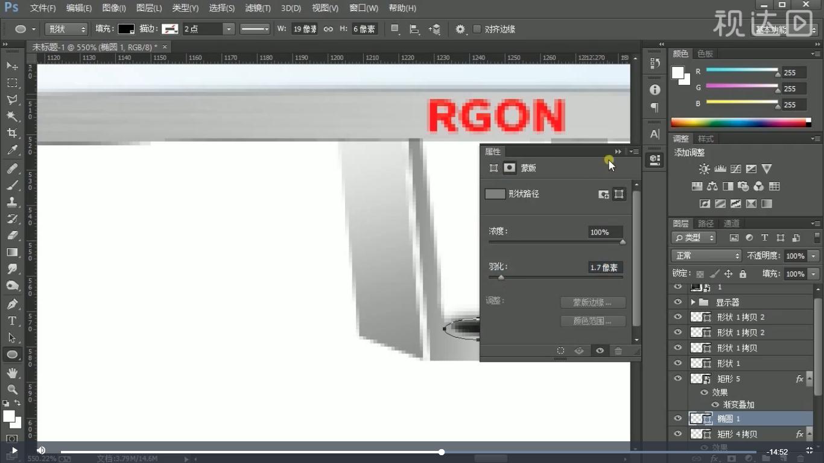Screen dimensions: 824x463
Task: Select the Clone Stamp tool
Action: coord(12,203)
